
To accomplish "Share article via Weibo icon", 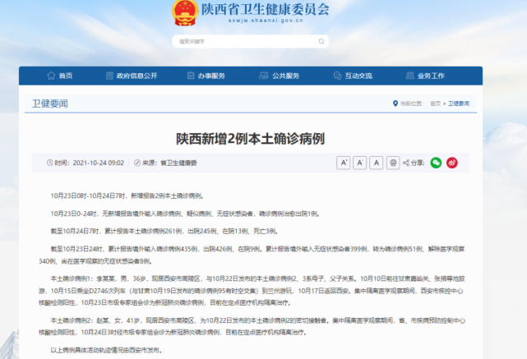I will click(452, 163).
